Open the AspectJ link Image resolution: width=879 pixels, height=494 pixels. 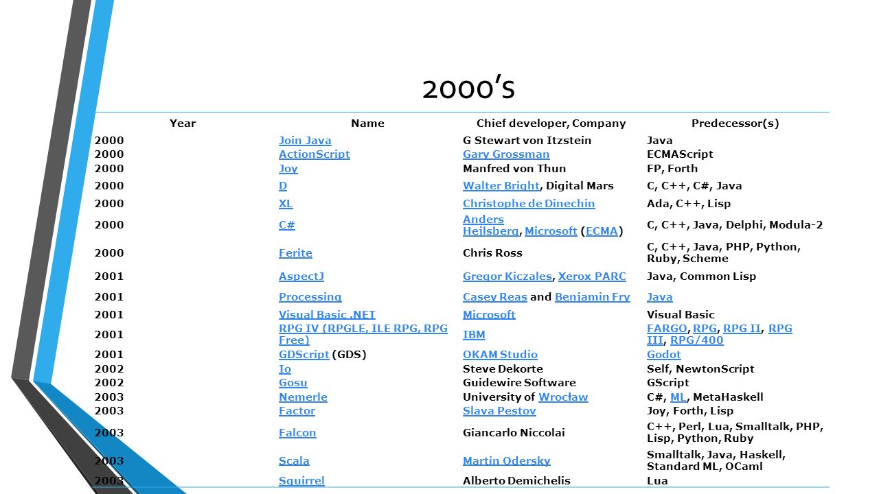click(301, 277)
